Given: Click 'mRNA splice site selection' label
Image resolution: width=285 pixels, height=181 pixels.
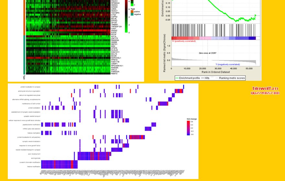Looking at the screenshot, I should [31, 129].
